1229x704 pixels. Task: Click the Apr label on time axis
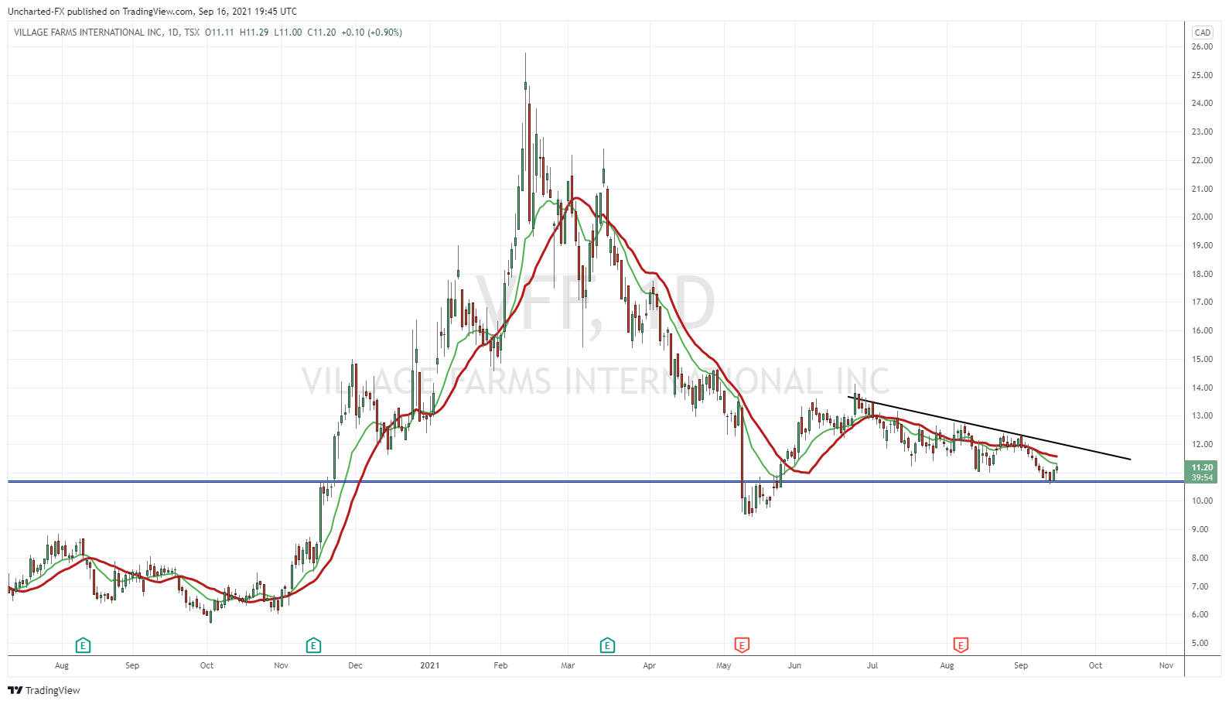(649, 665)
